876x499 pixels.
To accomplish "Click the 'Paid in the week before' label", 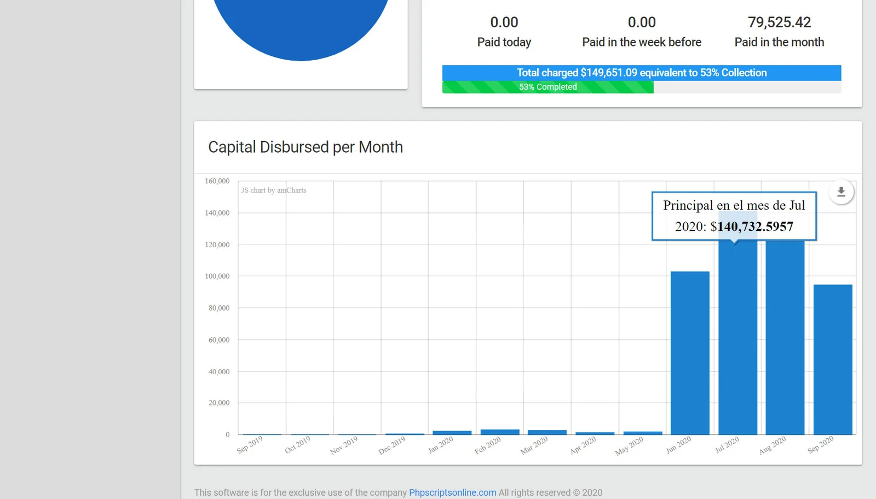I will (x=642, y=42).
